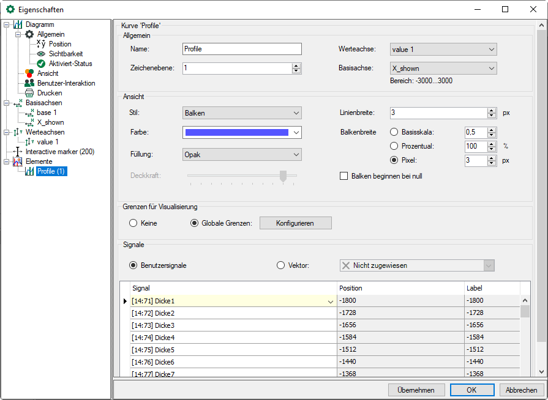
Task: Select the Keine limits radio option
Action: tap(133, 223)
